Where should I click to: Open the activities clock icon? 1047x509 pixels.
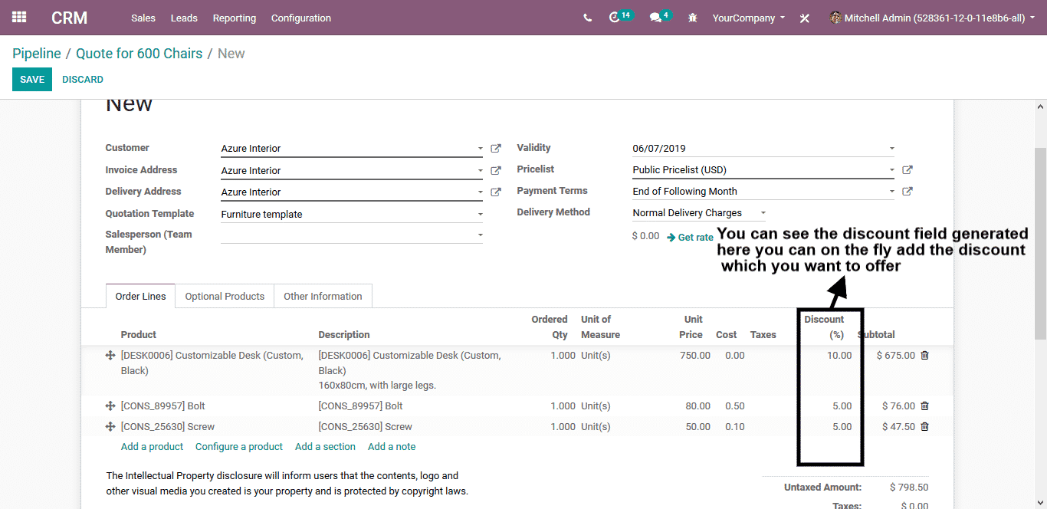tap(615, 18)
